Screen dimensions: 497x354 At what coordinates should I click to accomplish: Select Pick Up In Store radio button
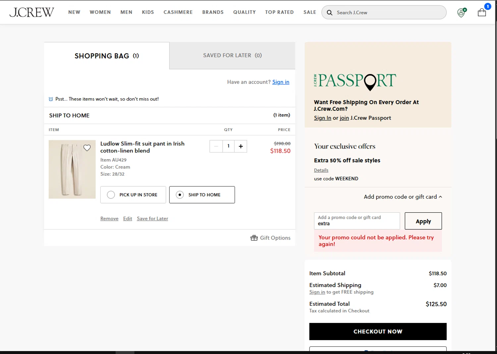111,195
